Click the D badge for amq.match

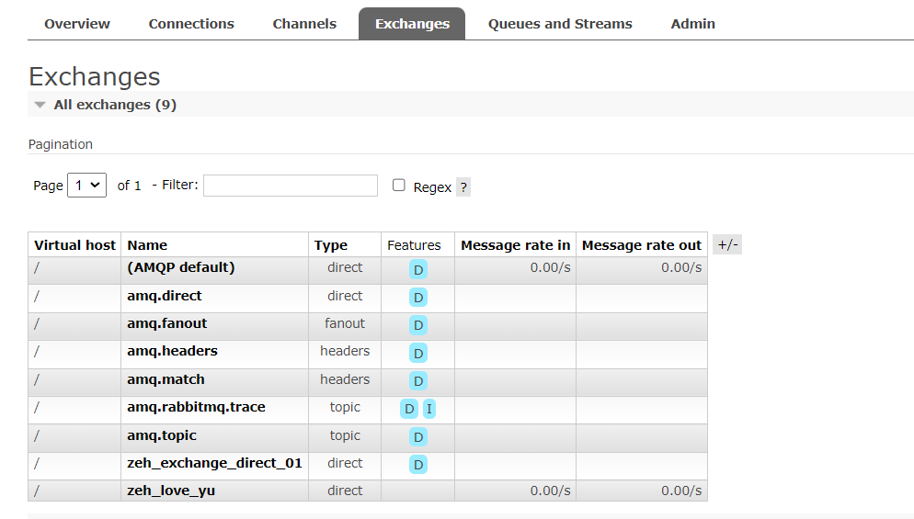point(418,381)
